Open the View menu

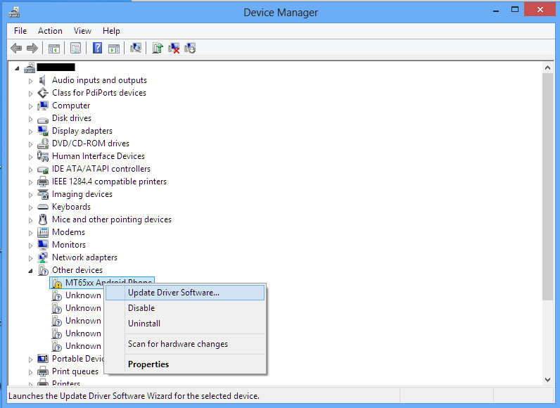point(82,31)
